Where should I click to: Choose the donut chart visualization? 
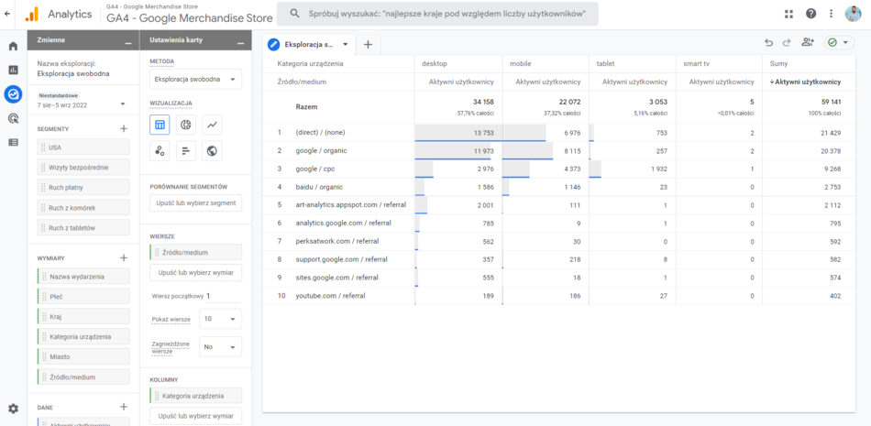click(185, 126)
